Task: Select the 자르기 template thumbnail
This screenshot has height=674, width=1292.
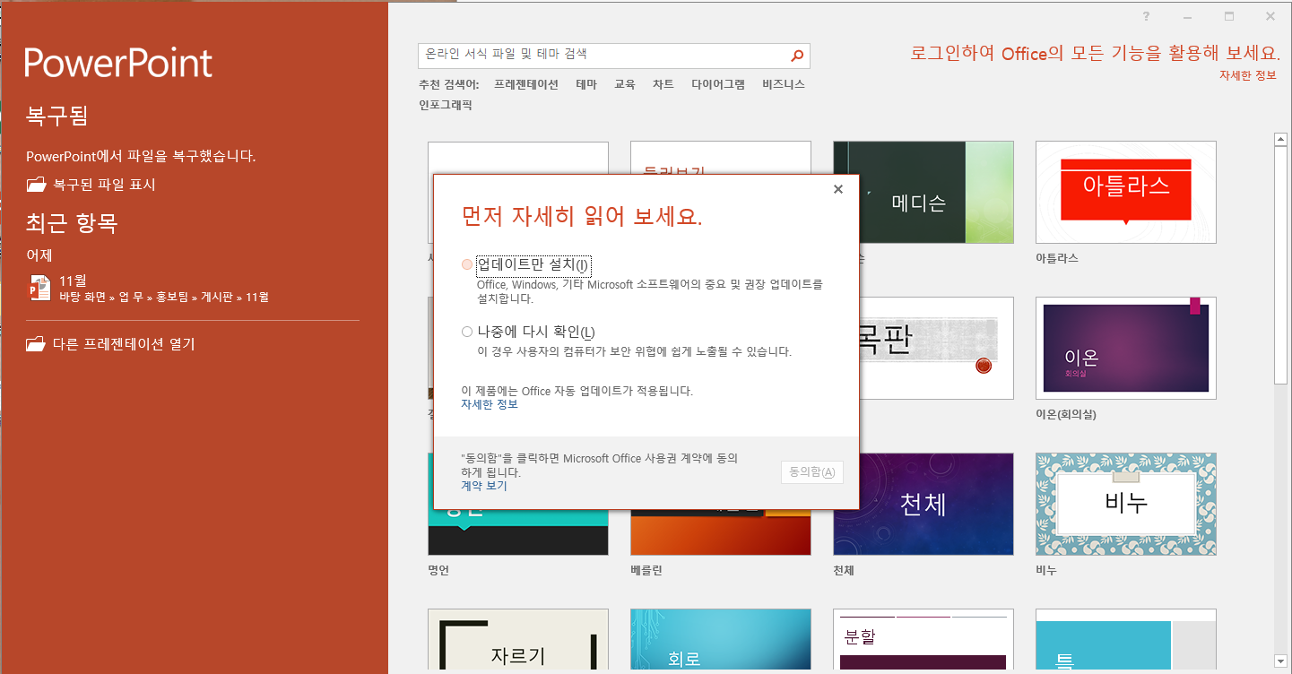Action: point(518,641)
